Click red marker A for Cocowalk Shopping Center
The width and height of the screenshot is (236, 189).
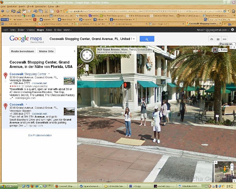coord(5,76)
